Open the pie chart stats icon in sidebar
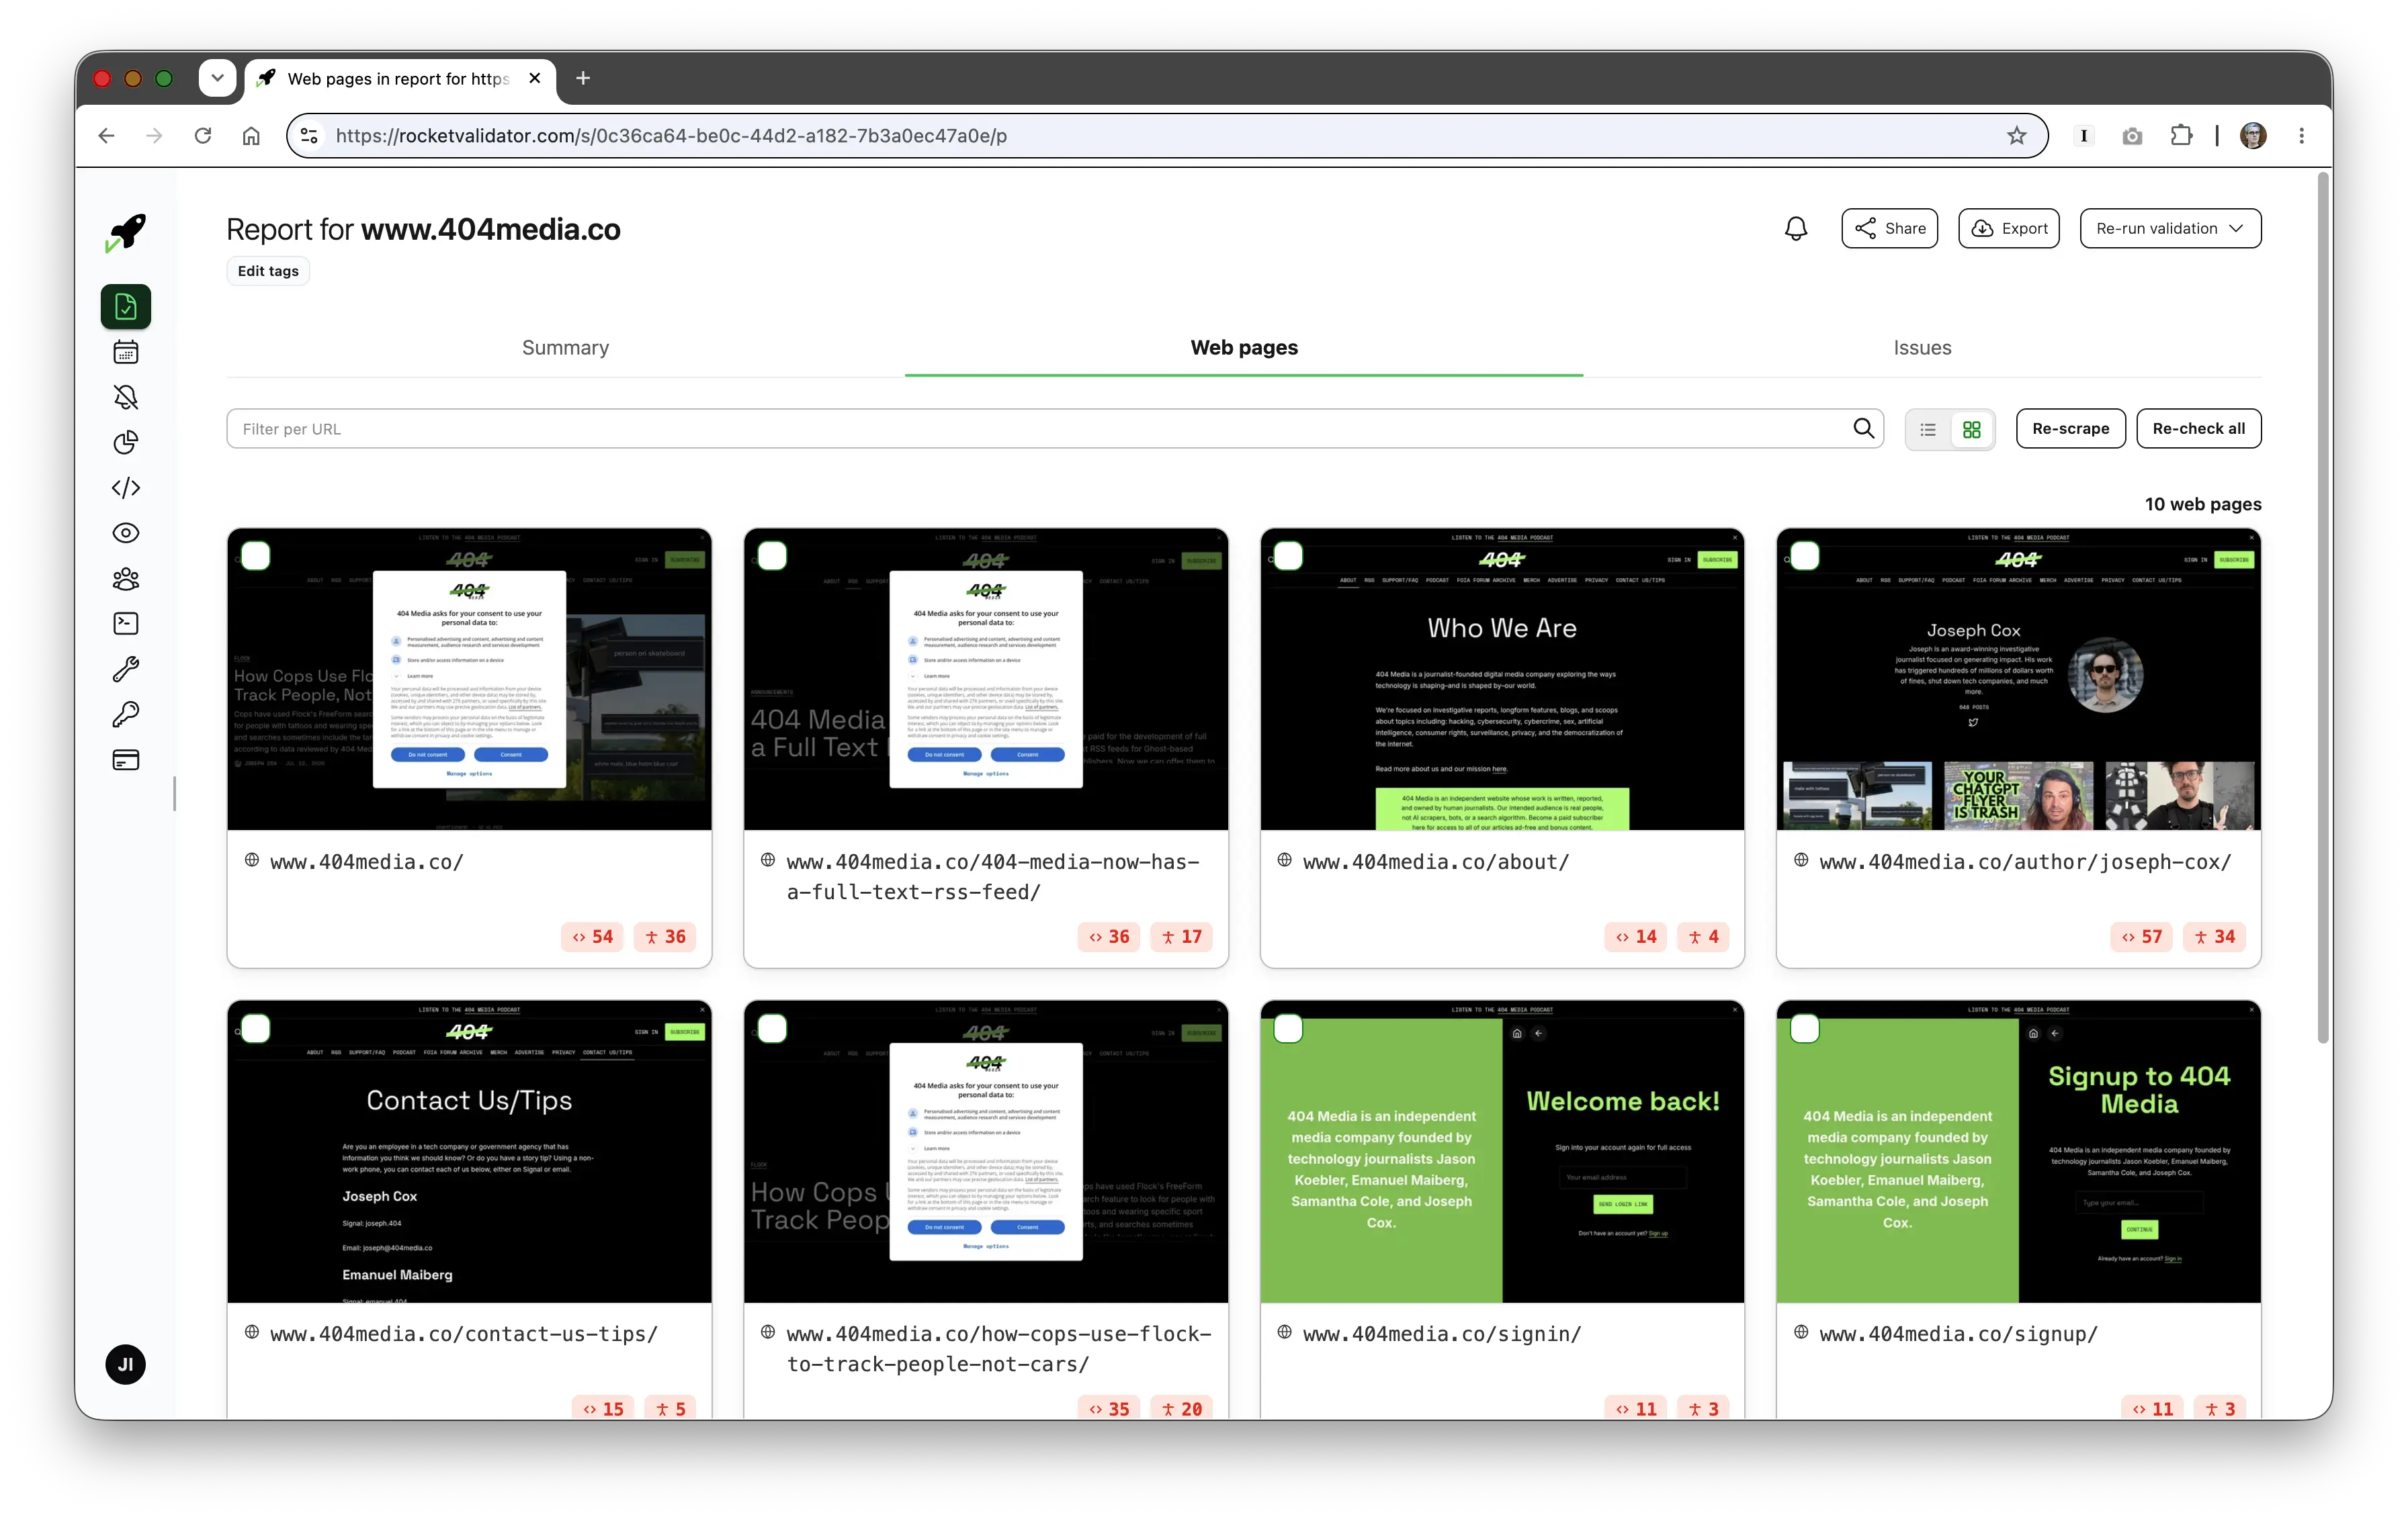The width and height of the screenshot is (2408, 1519). [126, 442]
